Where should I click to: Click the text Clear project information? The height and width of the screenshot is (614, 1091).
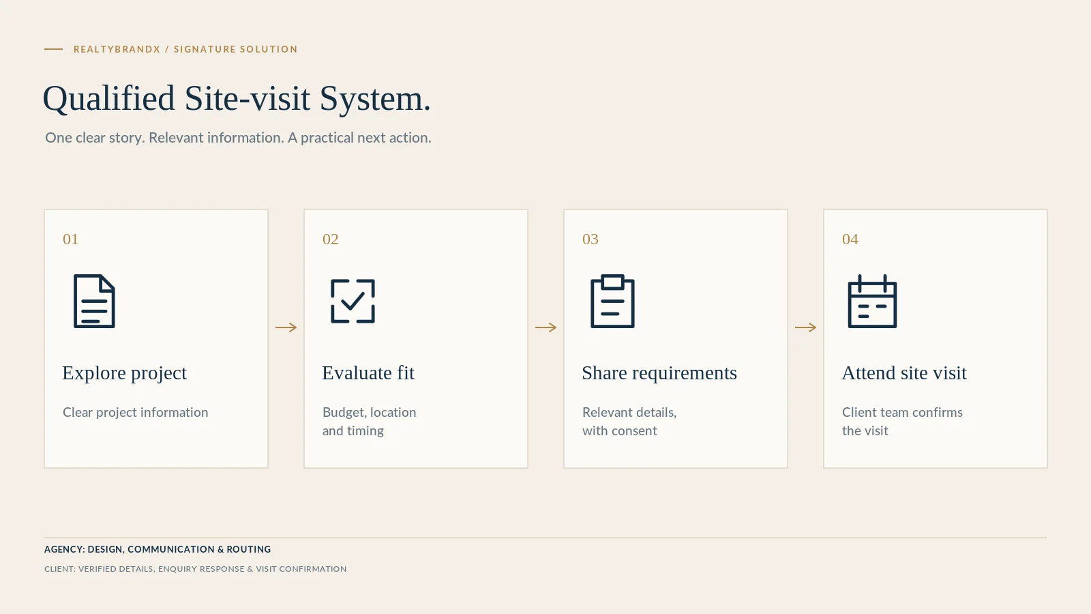click(136, 412)
